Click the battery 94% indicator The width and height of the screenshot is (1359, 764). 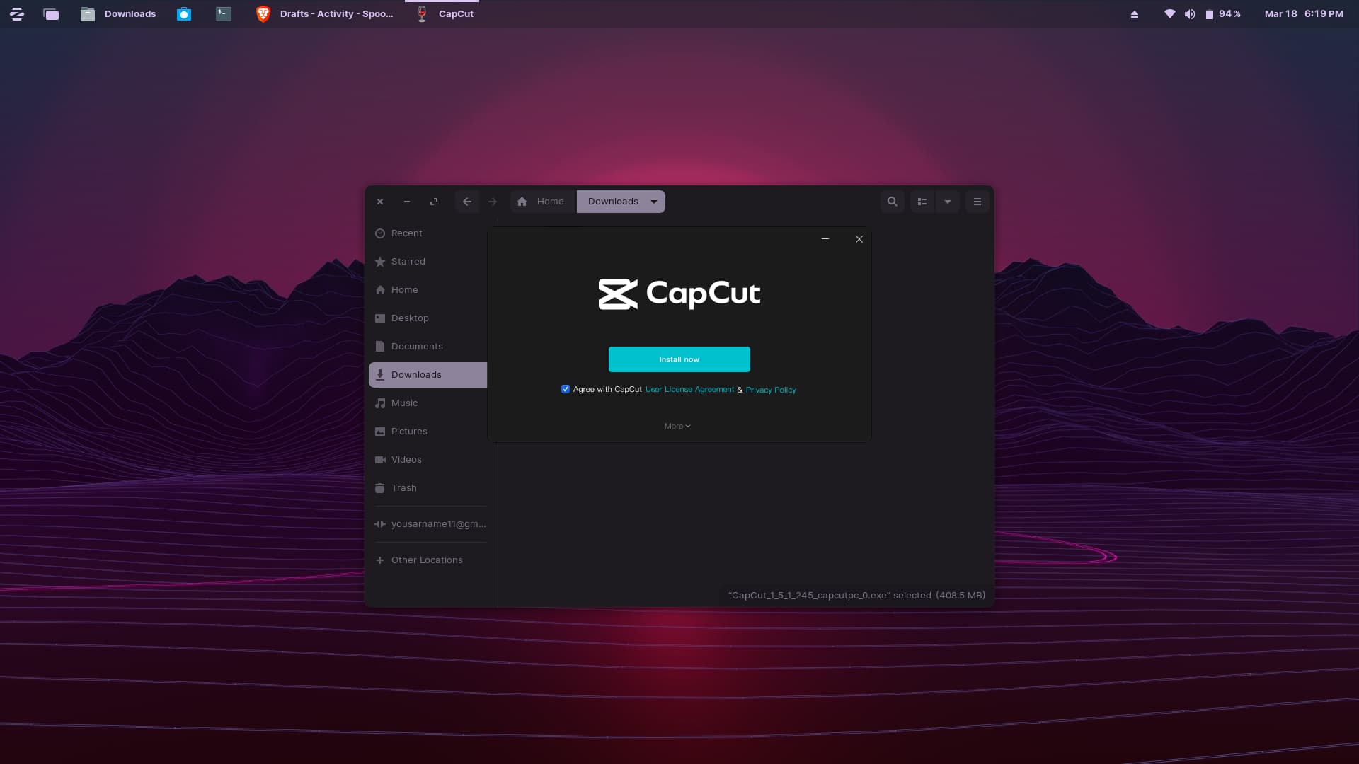pos(1222,14)
